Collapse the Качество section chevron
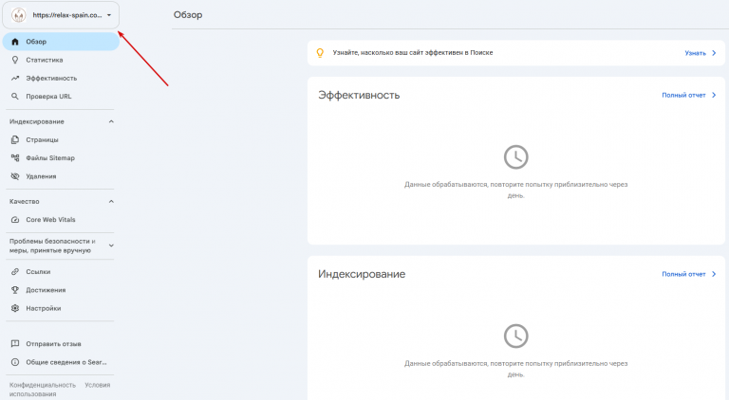The width and height of the screenshot is (729, 400). [111, 201]
